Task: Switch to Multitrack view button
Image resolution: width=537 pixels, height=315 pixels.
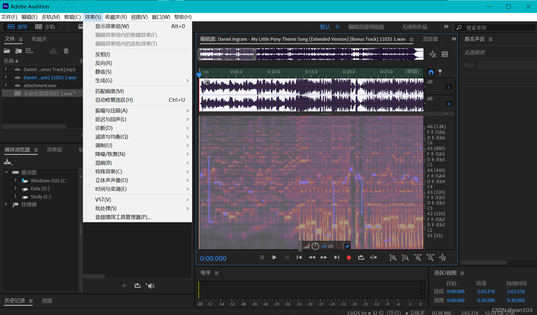Action: [x=45, y=27]
